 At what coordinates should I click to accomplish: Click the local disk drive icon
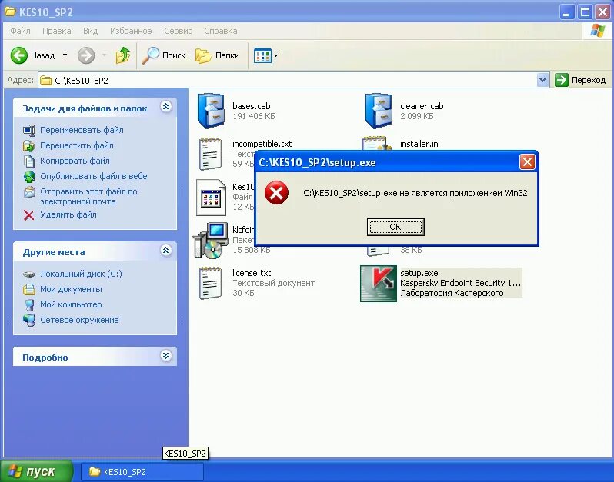click(29, 274)
